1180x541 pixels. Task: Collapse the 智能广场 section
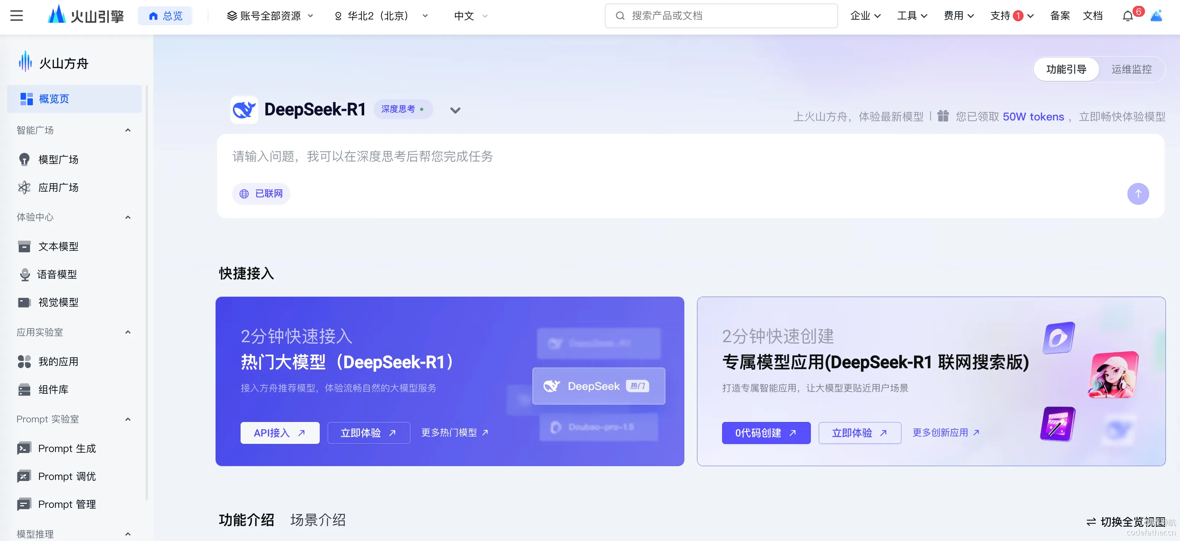[128, 130]
